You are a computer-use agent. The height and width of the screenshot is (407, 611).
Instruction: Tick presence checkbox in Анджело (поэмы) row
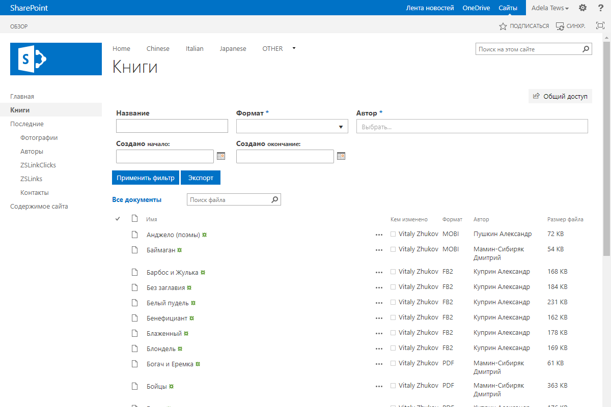[x=393, y=235]
